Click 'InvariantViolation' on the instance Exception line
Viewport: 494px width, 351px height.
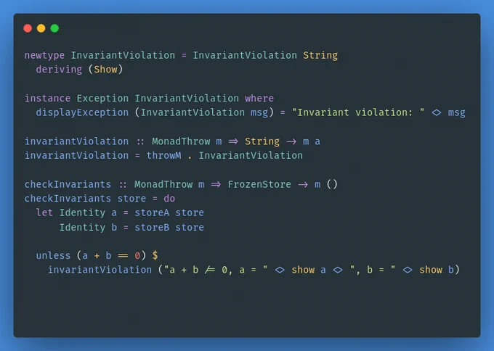(187, 98)
